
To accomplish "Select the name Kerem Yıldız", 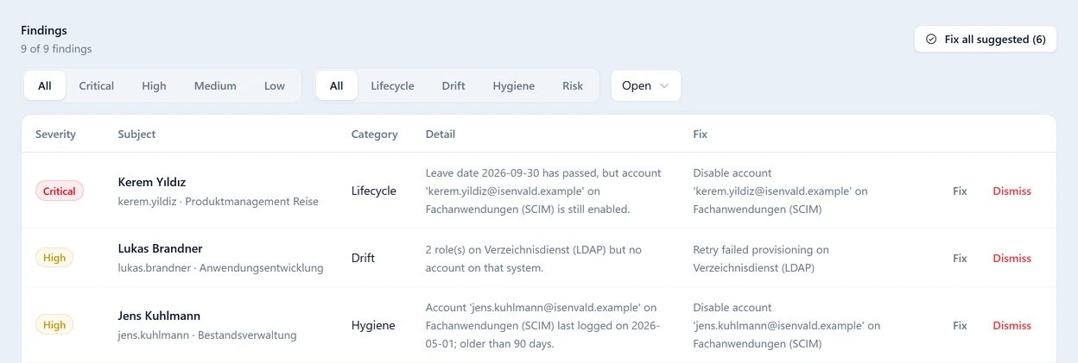I will pos(152,182).
